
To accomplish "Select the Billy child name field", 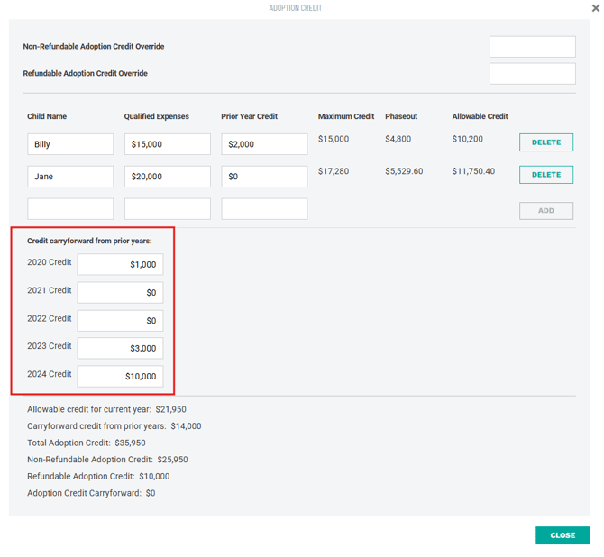I will (x=70, y=144).
